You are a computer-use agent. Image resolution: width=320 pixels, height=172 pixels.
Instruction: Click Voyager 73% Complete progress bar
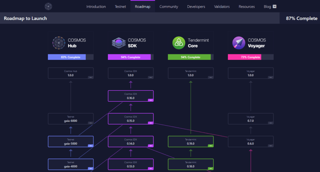tap(251, 57)
